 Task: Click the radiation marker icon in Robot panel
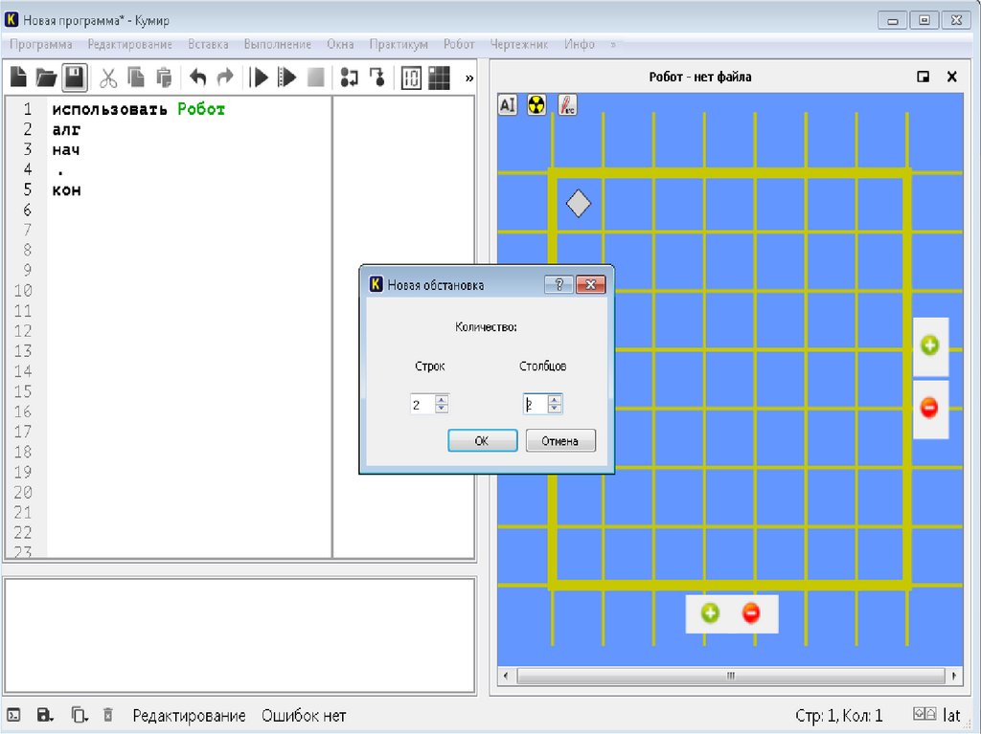click(536, 105)
